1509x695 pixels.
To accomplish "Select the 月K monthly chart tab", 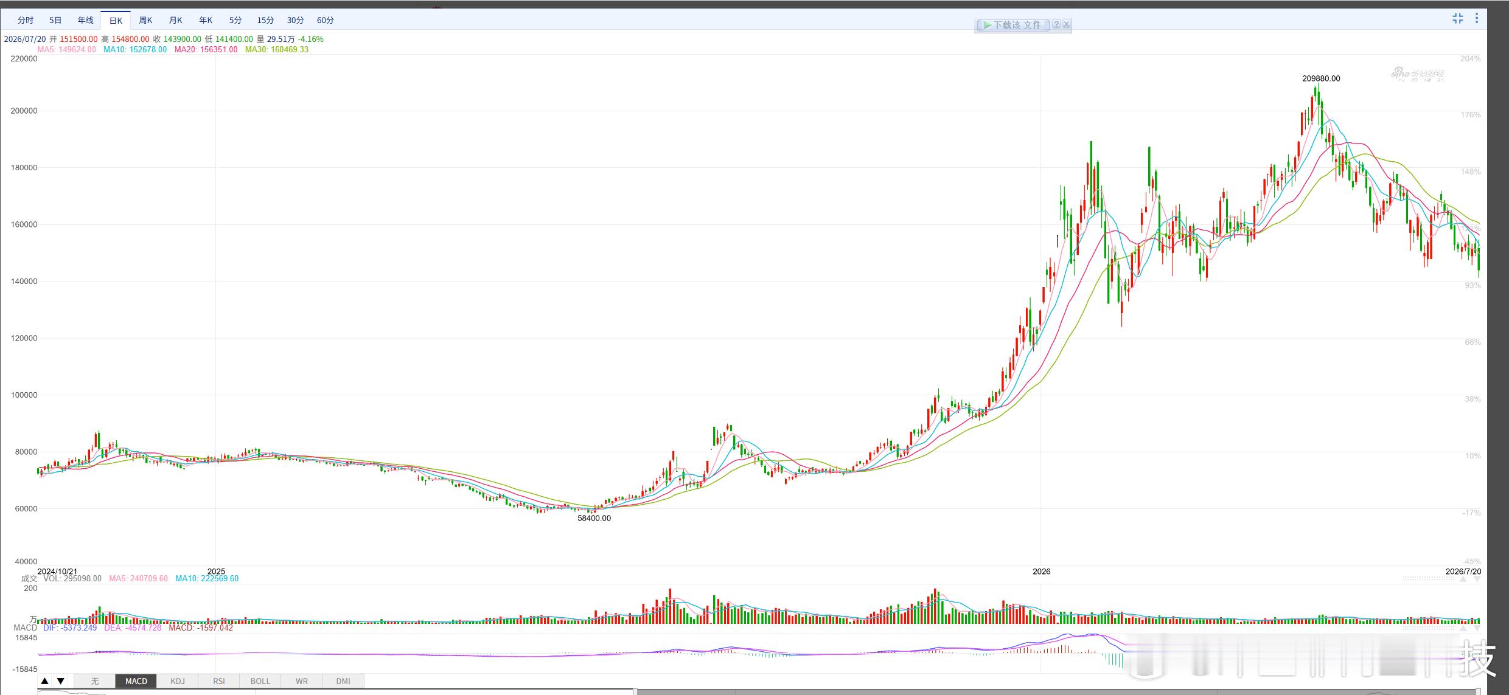I will (x=175, y=20).
